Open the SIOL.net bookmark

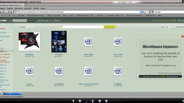pyautogui.click(x=100, y=15)
